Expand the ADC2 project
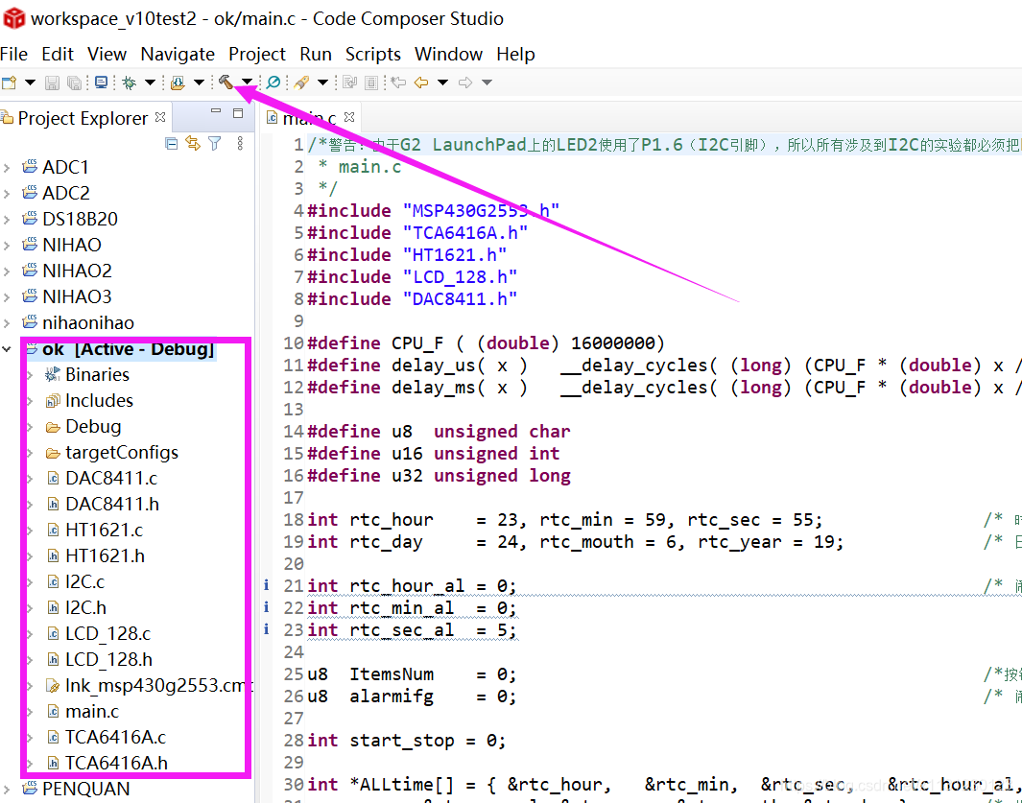Image resolution: width=1022 pixels, height=803 pixels. (7, 194)
